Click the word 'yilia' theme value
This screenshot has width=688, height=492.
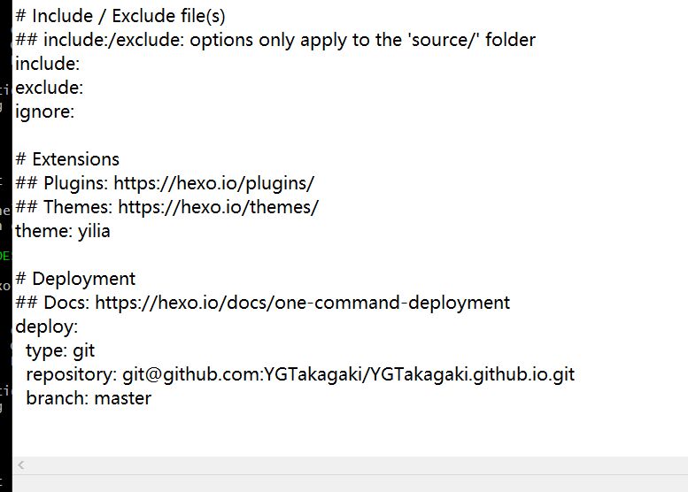[94, 231]
